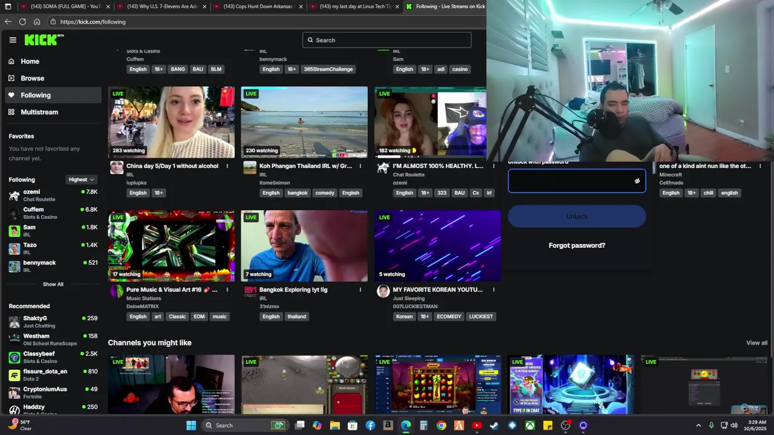
Task: Go back with browser back arrow
Action: click(8, 22)
